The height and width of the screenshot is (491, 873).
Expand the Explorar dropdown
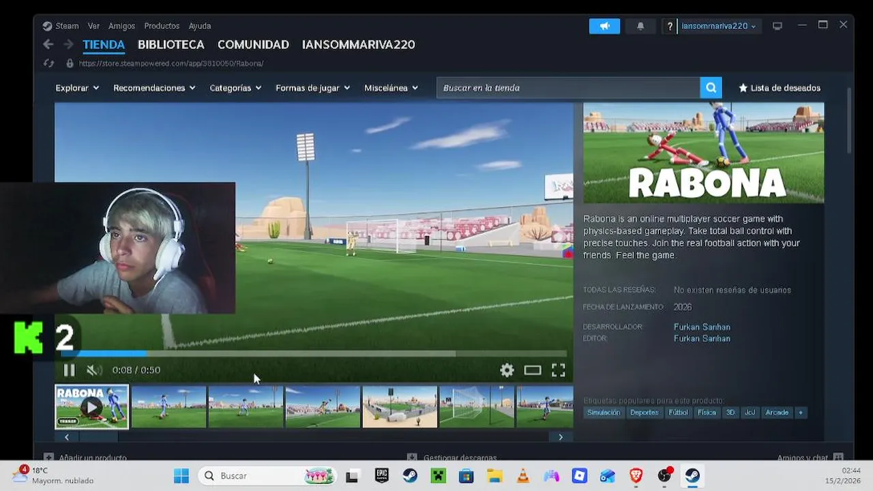[77, 88]
